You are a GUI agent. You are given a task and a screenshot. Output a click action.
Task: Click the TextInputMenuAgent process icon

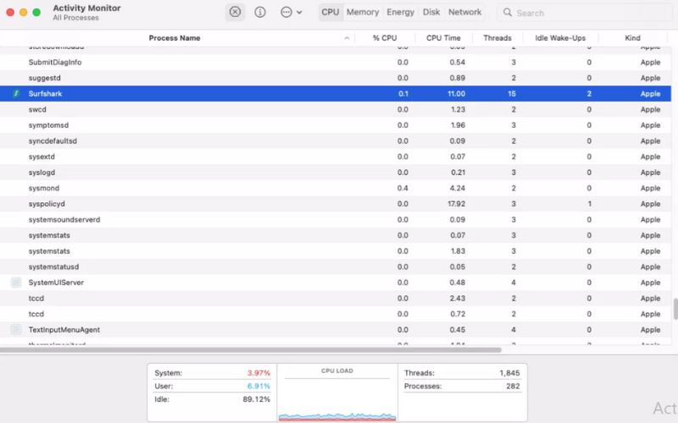[15, 330]
